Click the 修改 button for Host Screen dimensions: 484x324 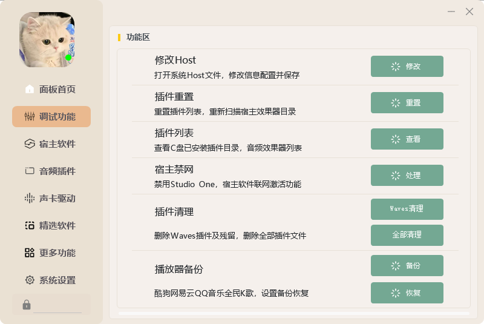tap(407, 67)
